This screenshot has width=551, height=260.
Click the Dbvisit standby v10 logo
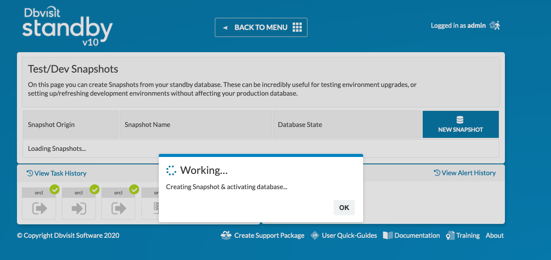[67, 26]
